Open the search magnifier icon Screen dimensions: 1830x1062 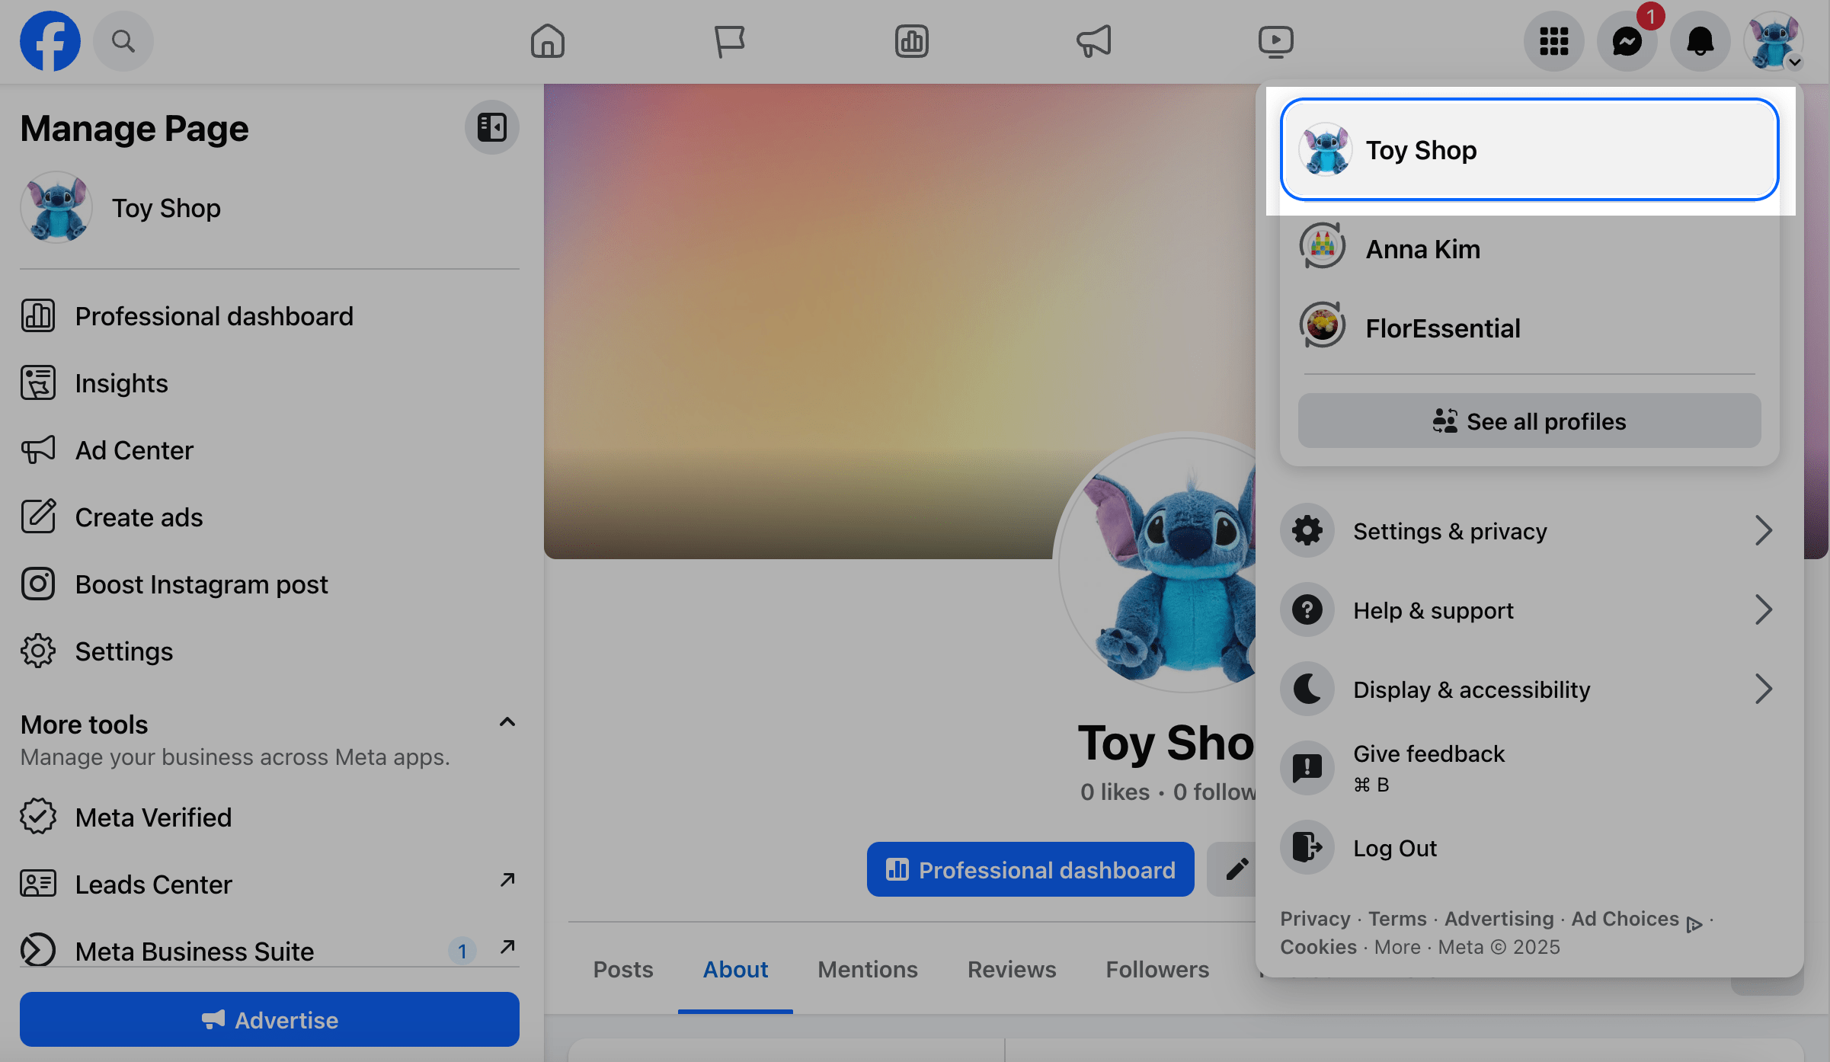click(x=123, y=41)
